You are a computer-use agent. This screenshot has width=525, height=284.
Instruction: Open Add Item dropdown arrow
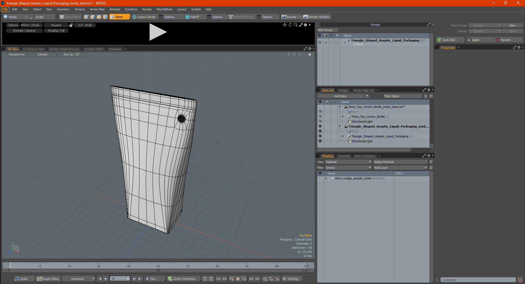367,96
